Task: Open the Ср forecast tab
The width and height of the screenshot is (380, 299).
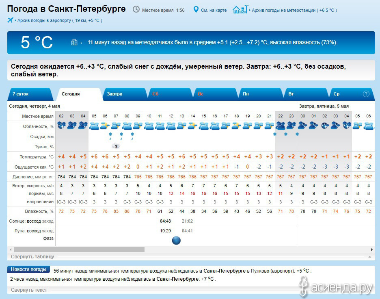Action: (352, 94)
